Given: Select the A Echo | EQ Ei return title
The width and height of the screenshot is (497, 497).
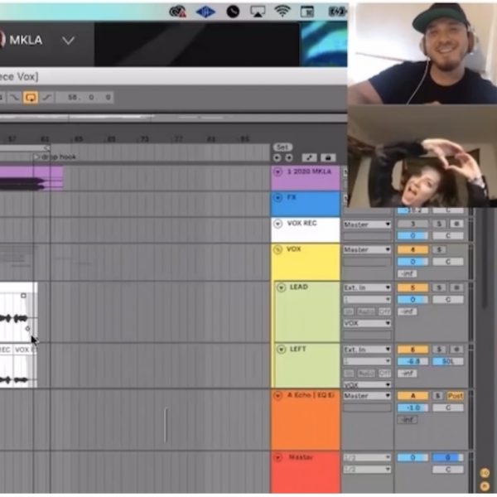Looking at the screenshot, I should [x=311, y=395].
